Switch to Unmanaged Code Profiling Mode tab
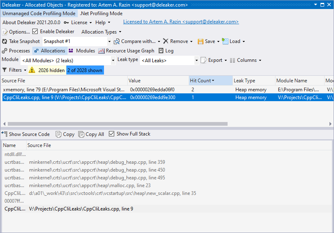This screenshot has height=233, width=334. pos(39,14)
